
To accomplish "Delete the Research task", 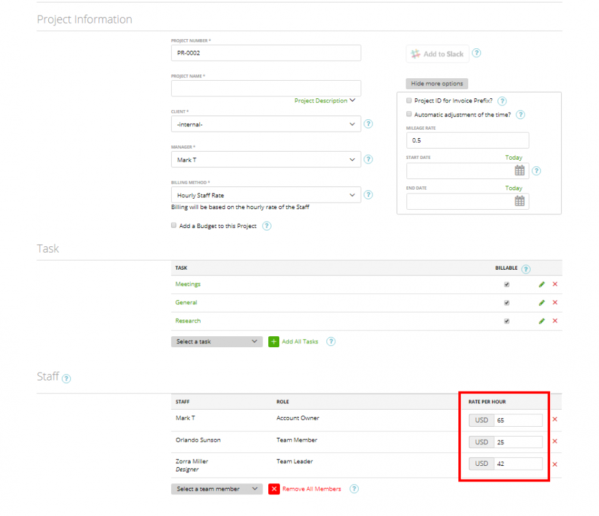I will tap(555, 321).
